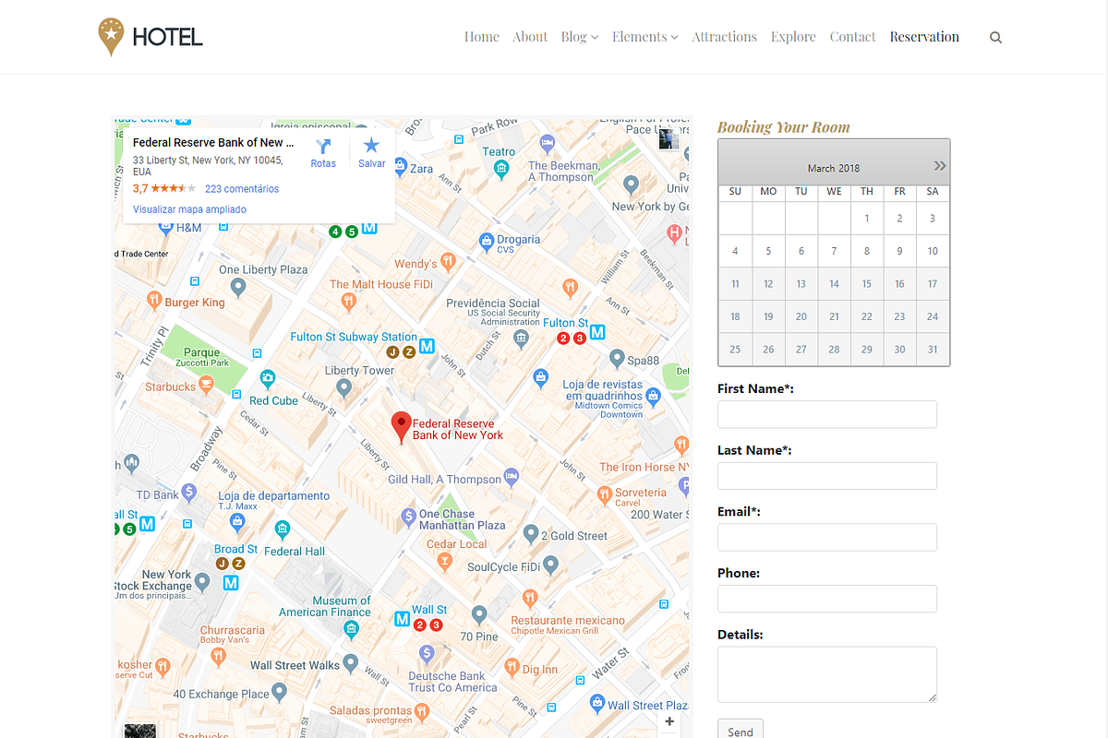Click the Federal Hall museum marker

(x=283, y=529)
